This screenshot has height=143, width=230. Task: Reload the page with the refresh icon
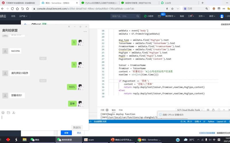(x=12, y=9)
